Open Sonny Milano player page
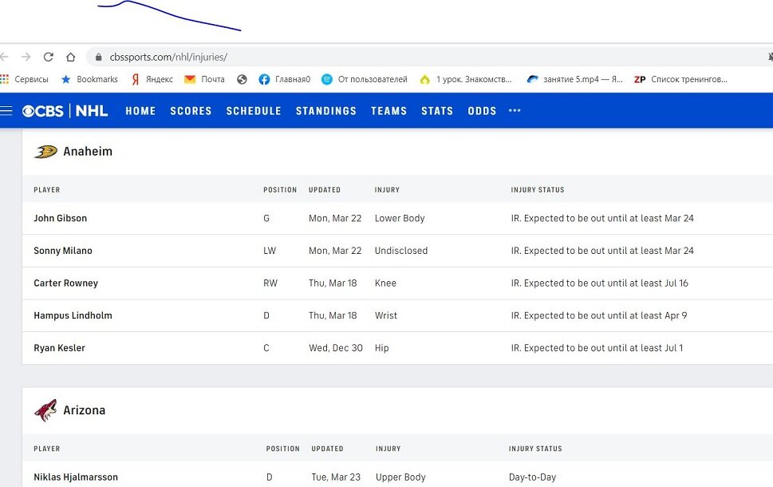Viewport: 773px width, 487px height. click(63, 251)
